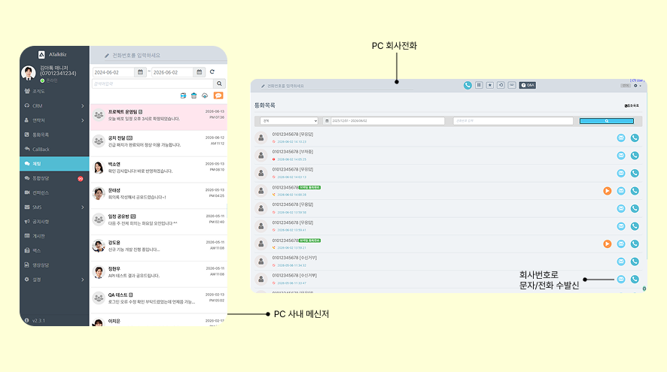This screenshot has height=372, width=667.
Task: Open the 조직도 menu in messenger sidebar
Action: (x=54, y=91)
